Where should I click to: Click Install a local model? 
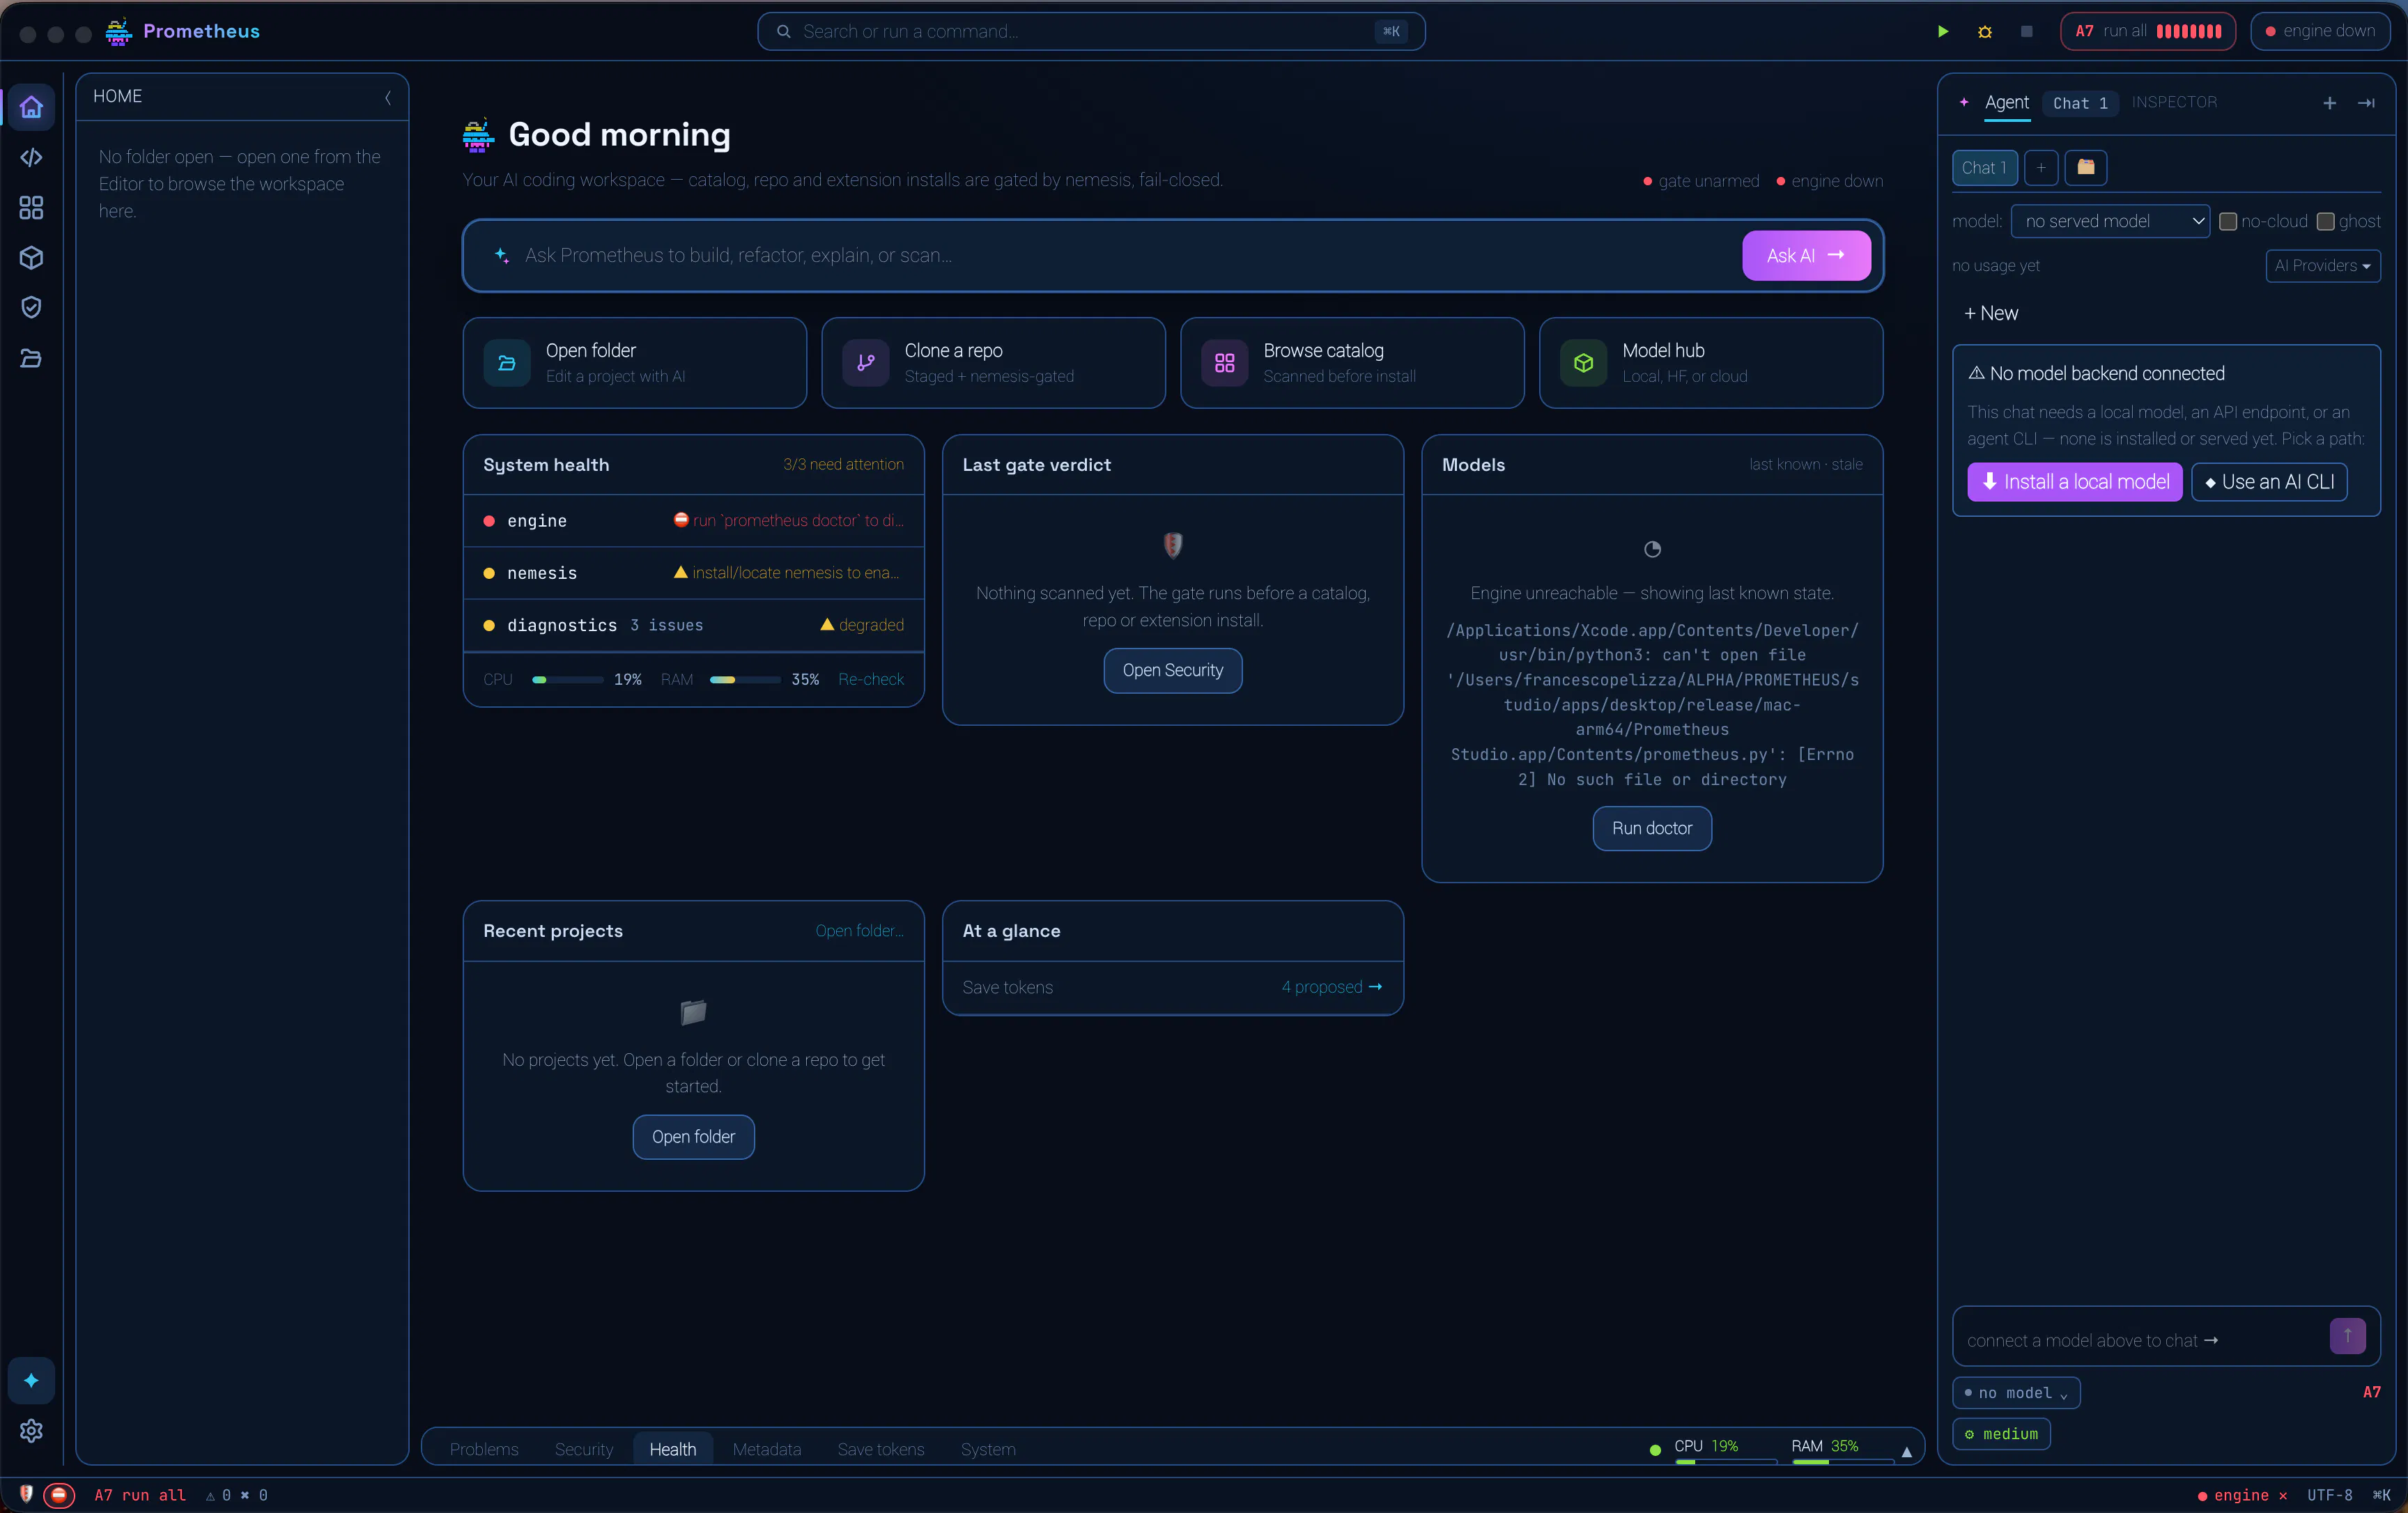click(x=2075, y=481)
